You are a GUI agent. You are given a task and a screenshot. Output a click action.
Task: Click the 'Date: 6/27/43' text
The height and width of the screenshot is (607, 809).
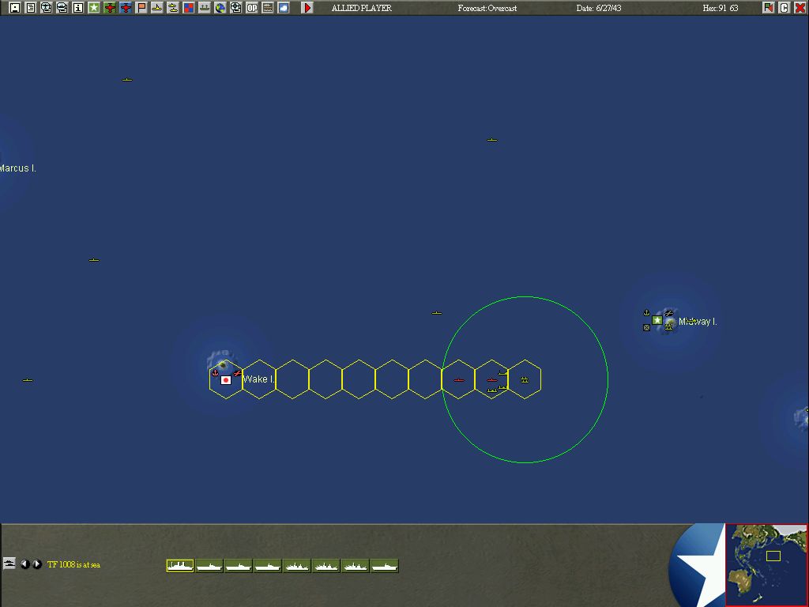pyautogui.click(x=599, y=8)
